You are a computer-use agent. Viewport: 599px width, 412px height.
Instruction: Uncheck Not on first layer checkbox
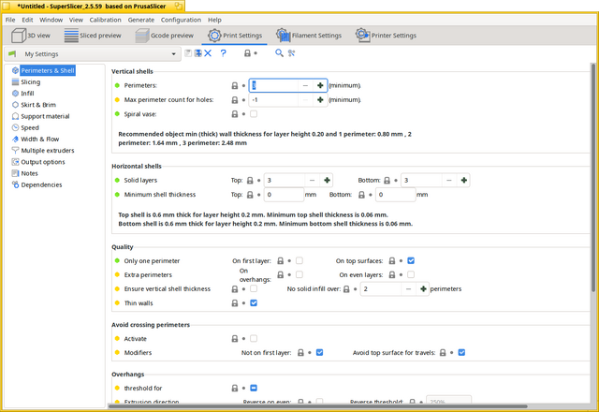coord(319,352)
